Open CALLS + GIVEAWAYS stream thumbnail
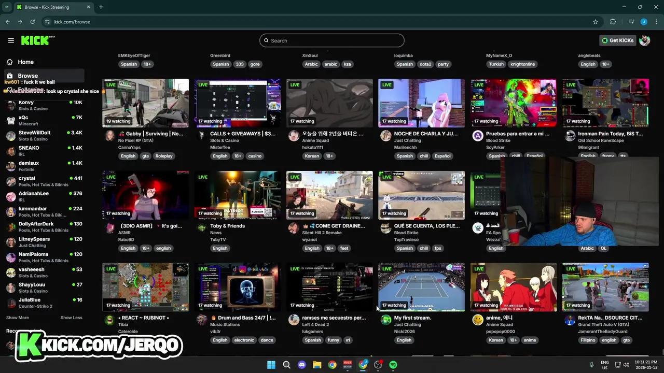664x373 pixels. click(x=238, y=103)
